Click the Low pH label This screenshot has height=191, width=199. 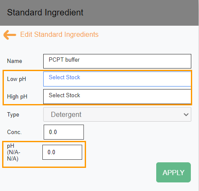coord(17,79)
